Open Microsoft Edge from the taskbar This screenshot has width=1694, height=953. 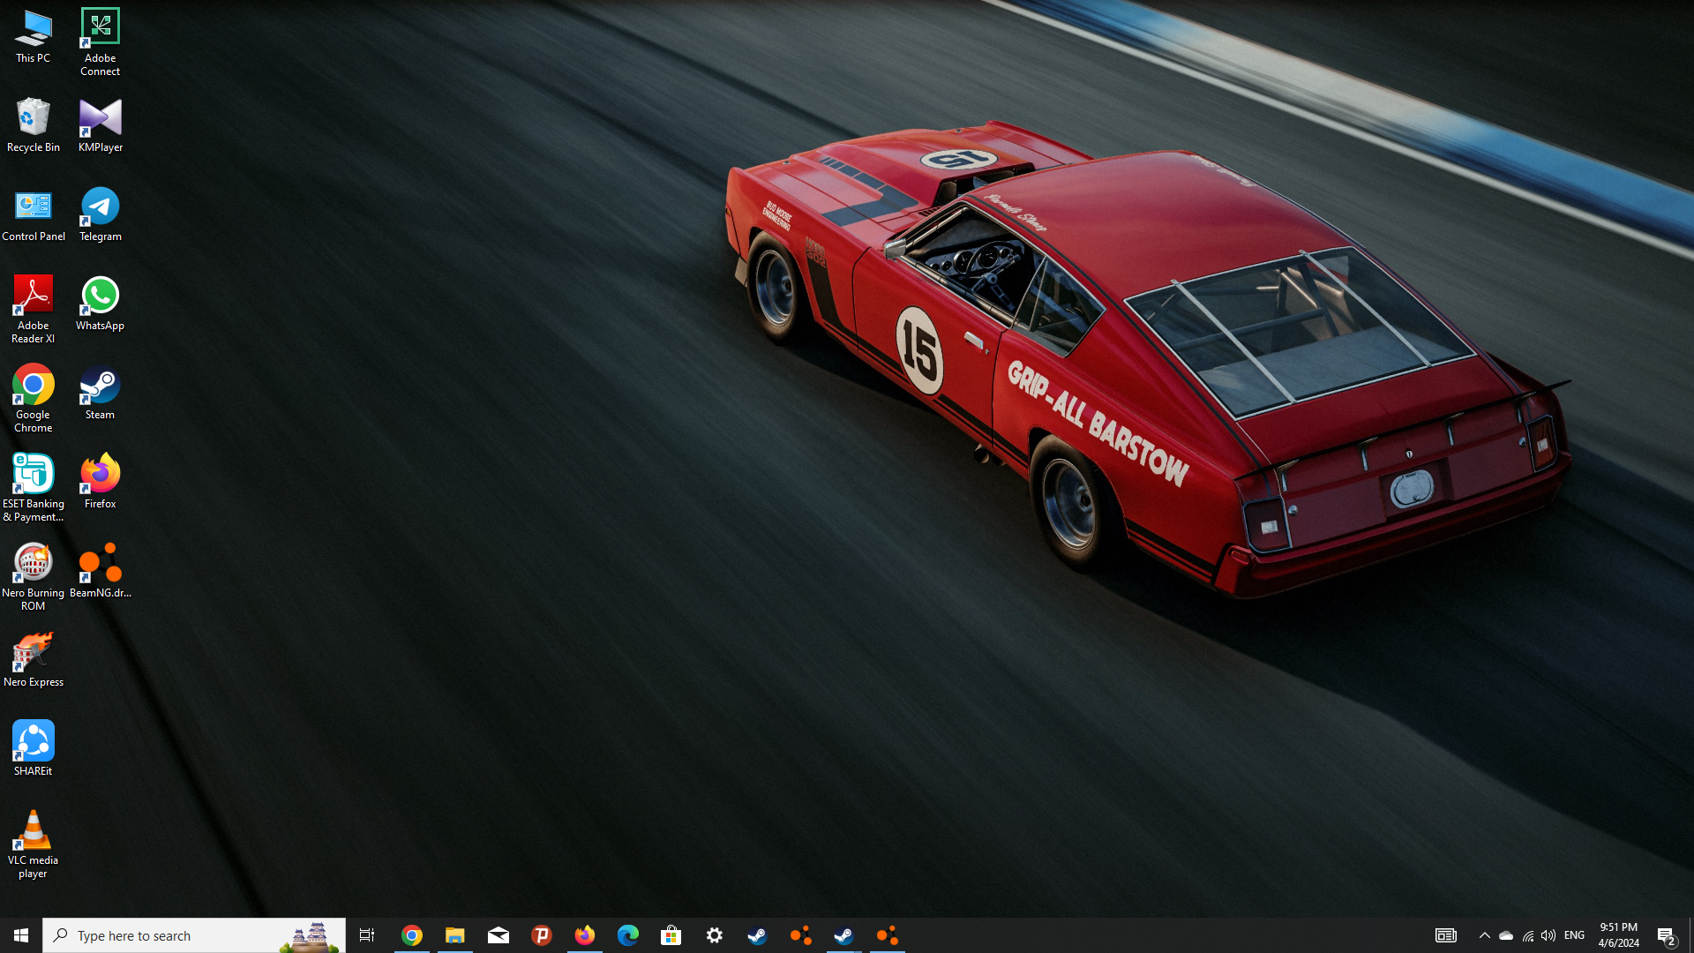(x=627, y=935)
